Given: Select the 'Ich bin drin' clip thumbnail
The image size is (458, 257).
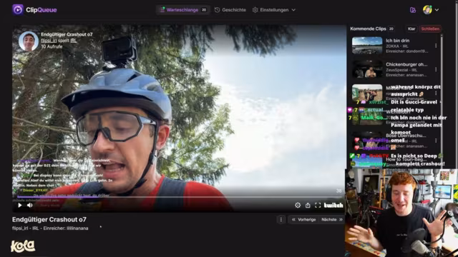Looking at the screenshot, I should point(367,46).
